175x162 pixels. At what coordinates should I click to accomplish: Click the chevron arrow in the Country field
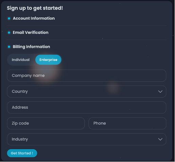click(x=160, y=92)
